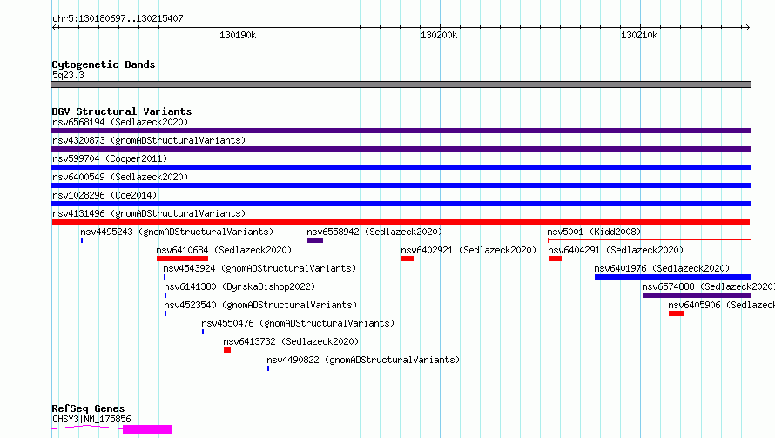Click the blue bar under nsv6400549
Screen dimensions: 775x438
401,185
